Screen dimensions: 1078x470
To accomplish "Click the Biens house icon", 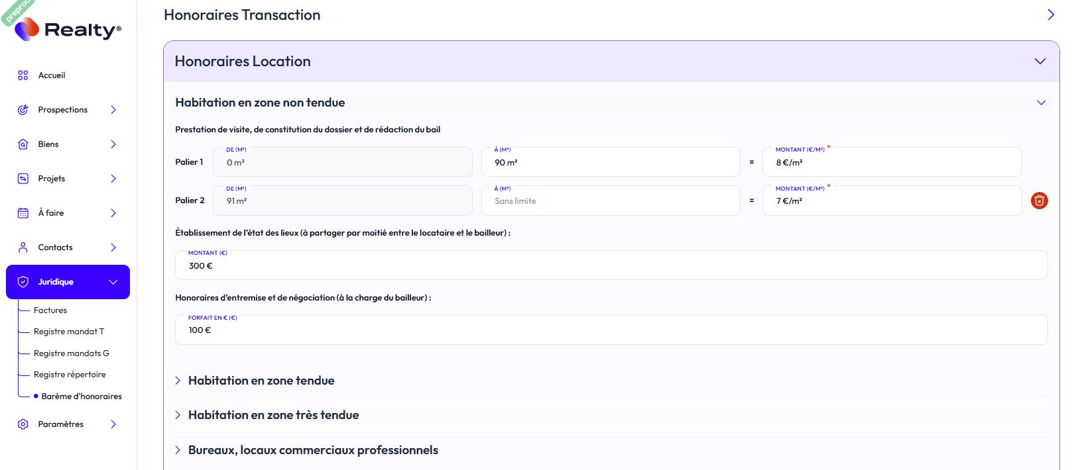I will coord(23,144).
